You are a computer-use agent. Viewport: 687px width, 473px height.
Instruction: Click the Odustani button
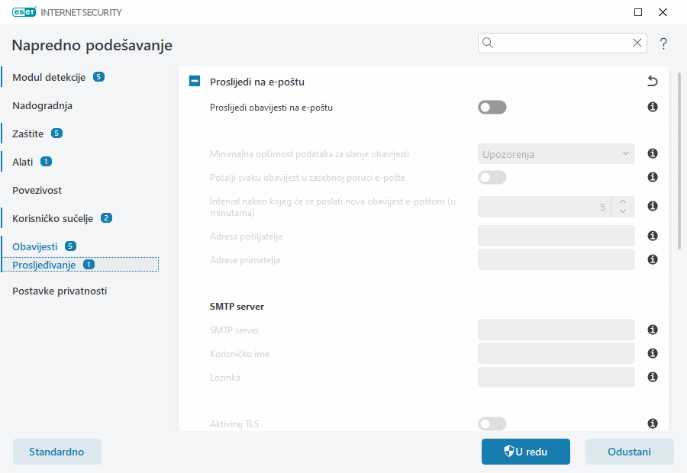pyautogui.click(x=629, y=452)
